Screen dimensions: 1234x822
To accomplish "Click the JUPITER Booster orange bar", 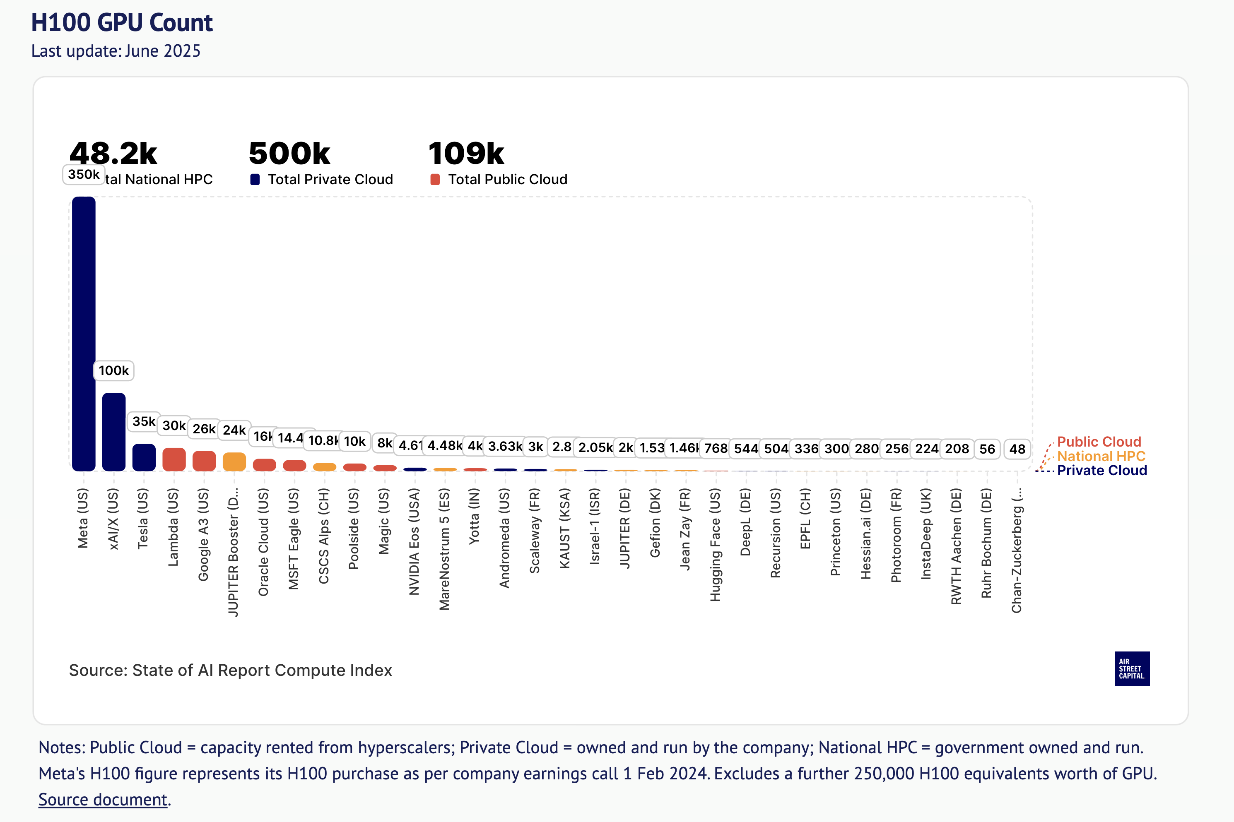I will 234,461.
